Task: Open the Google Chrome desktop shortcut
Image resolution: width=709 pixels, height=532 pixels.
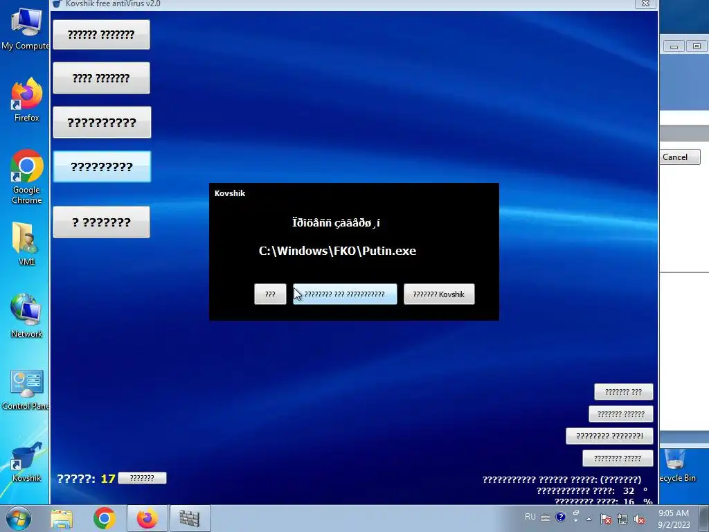Action: click(x=26, y=177)
